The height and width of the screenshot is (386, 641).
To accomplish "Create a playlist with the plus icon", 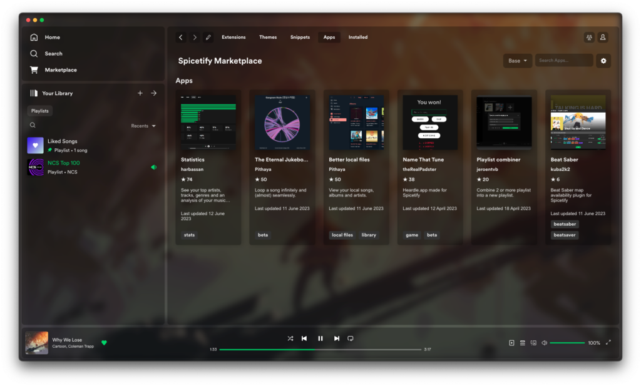I will tap(140, 93).
